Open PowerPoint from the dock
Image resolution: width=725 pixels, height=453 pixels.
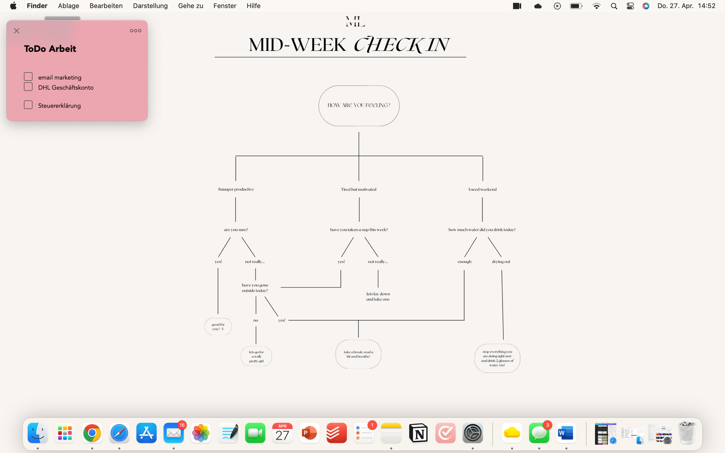pyautogui.click(x=309, y=433)
